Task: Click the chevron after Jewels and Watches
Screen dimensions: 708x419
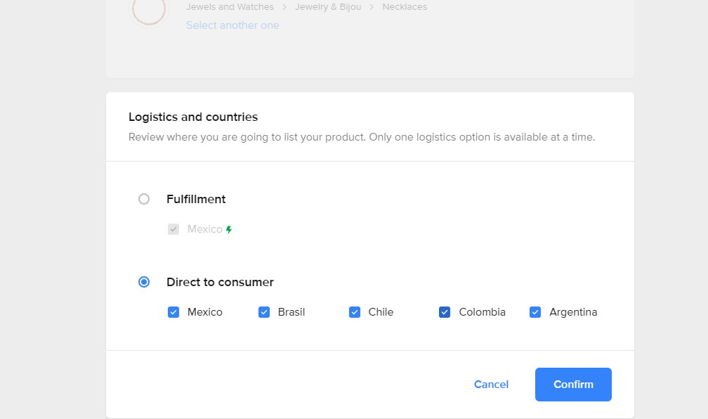Action: coord(284,7)
